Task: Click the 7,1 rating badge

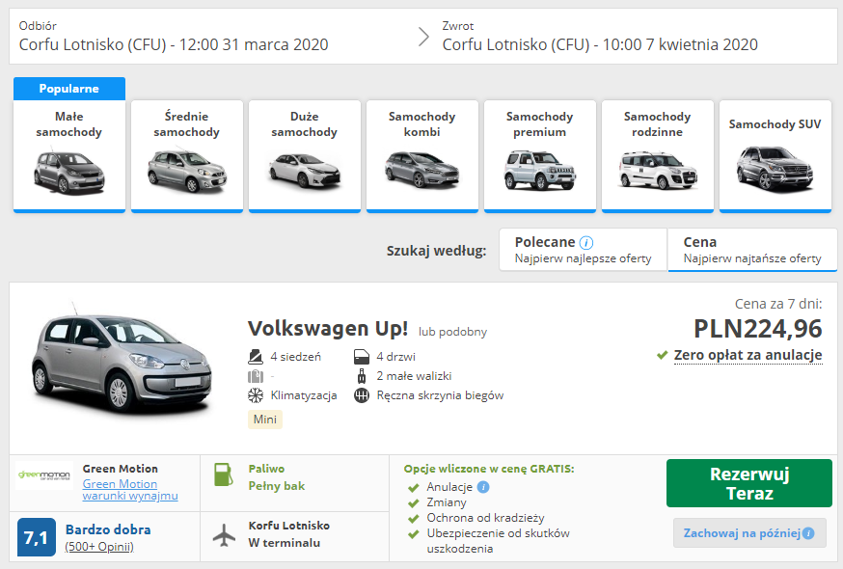Action: [36, 537]
